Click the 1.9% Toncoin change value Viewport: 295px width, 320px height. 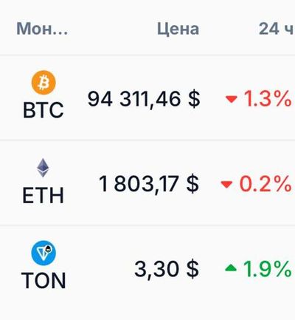tap(267, 268)
